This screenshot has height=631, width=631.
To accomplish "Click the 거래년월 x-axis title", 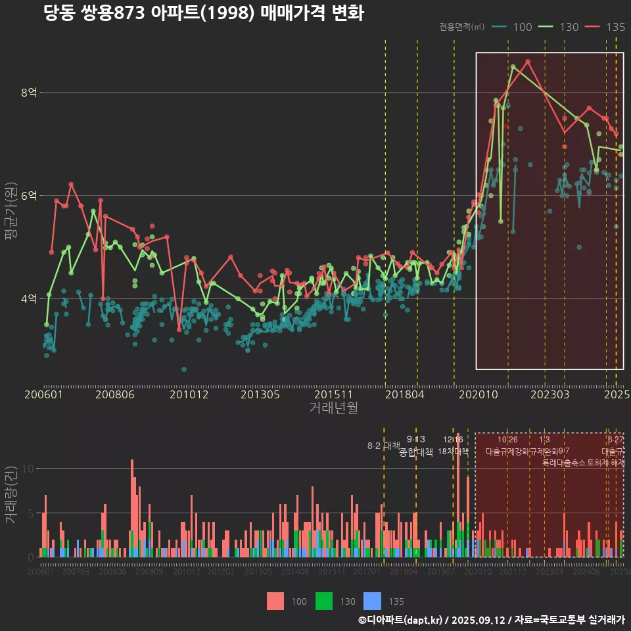I will click(x=333, y=408).
